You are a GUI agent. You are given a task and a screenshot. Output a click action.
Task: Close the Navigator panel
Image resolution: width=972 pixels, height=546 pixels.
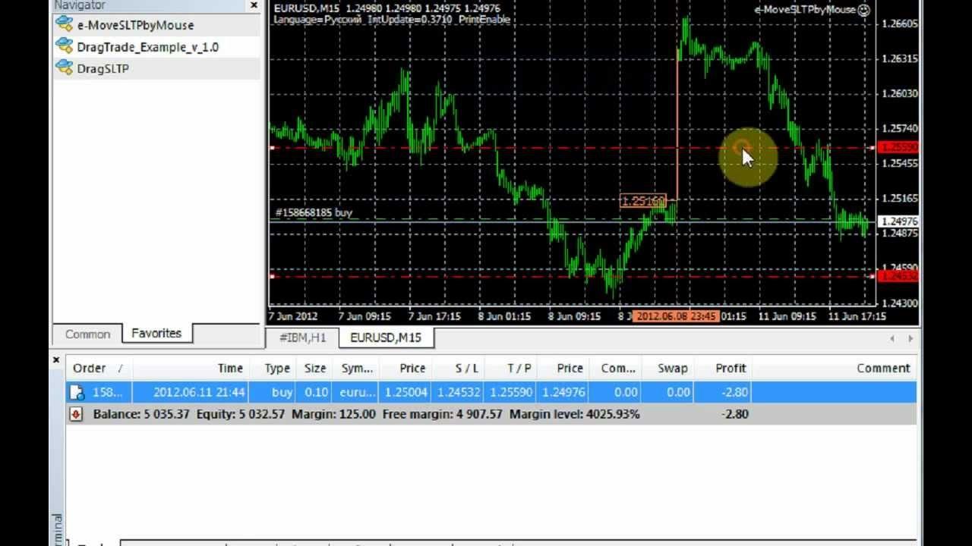[254, 5]
